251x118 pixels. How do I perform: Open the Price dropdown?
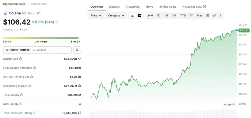[x=96, y=16]
